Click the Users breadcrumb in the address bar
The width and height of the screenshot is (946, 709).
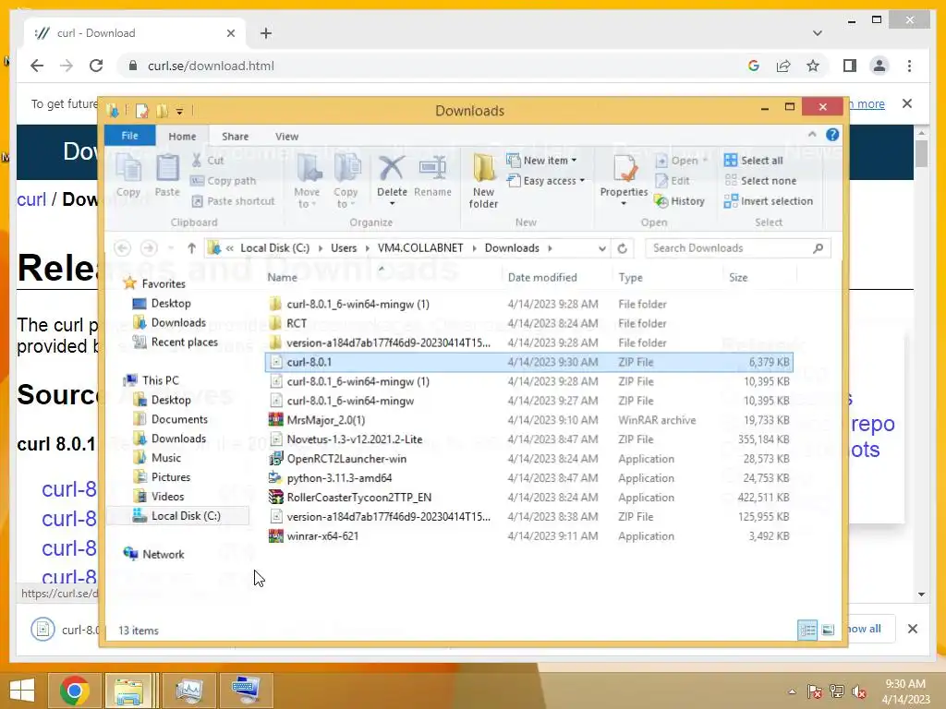(x=344, y=248)
